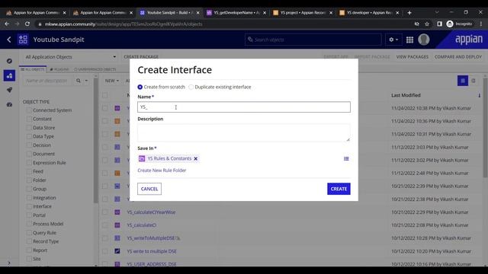The width and height of the screenshot is (488, 274).
Task: Open YS Rules & Constants folder link
Action: [169, 158]
